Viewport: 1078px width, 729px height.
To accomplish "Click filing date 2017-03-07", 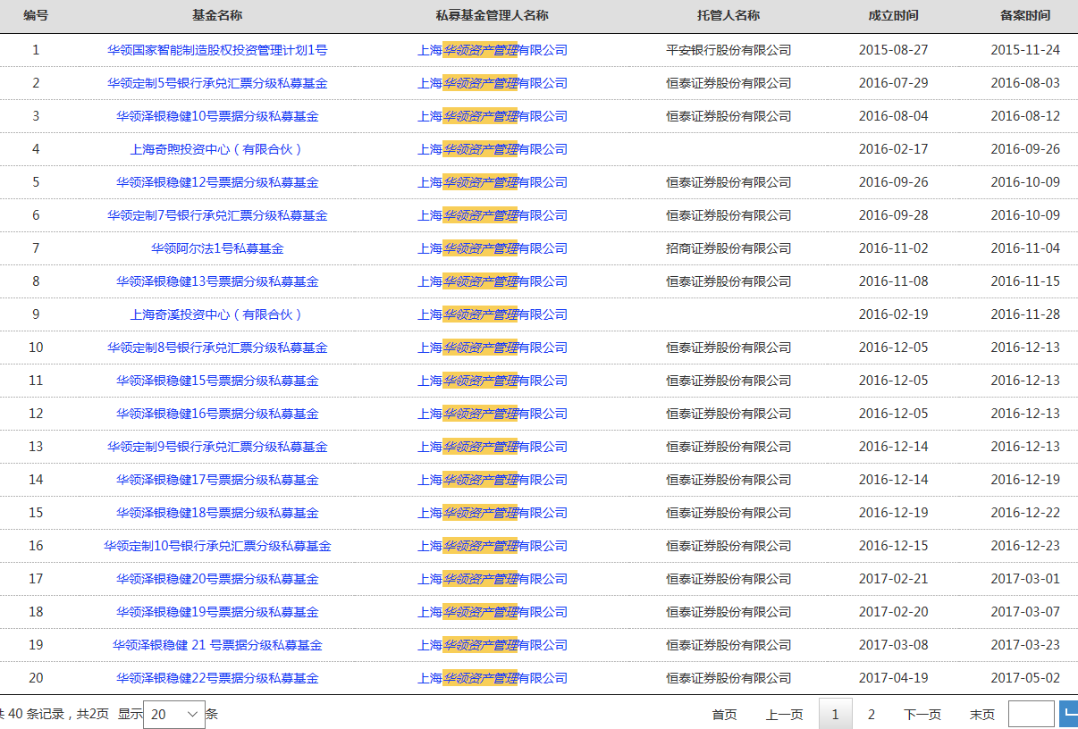I will 1025,612.
